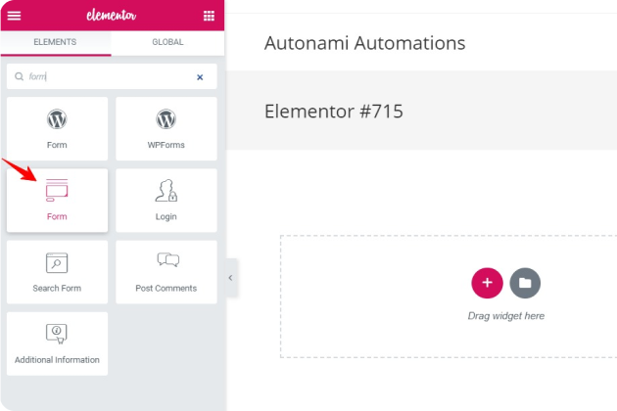617x411 pixels.
Task: Click the widgets grid icon in header
Action: pos(209,16)
